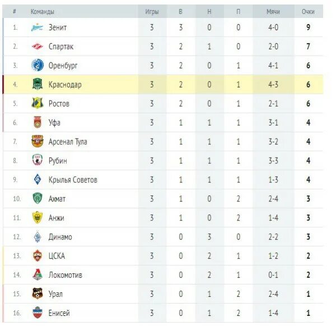The image size is (336, 326).
Task: Open the Урал team link
Action: (55, 294)
